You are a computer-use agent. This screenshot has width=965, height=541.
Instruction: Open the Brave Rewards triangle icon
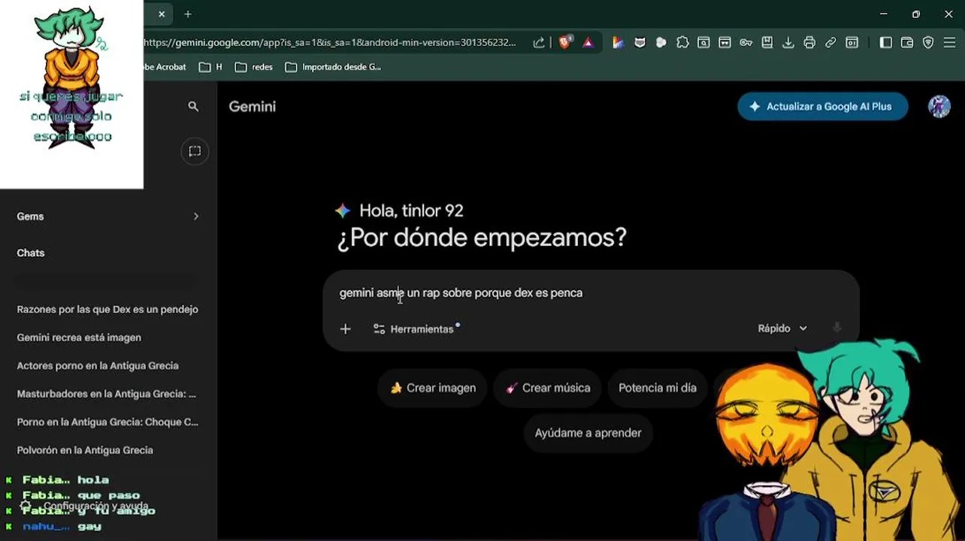pyautogui.click(x=588, y=43)
